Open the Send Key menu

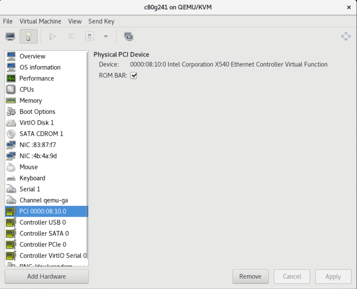101,21
